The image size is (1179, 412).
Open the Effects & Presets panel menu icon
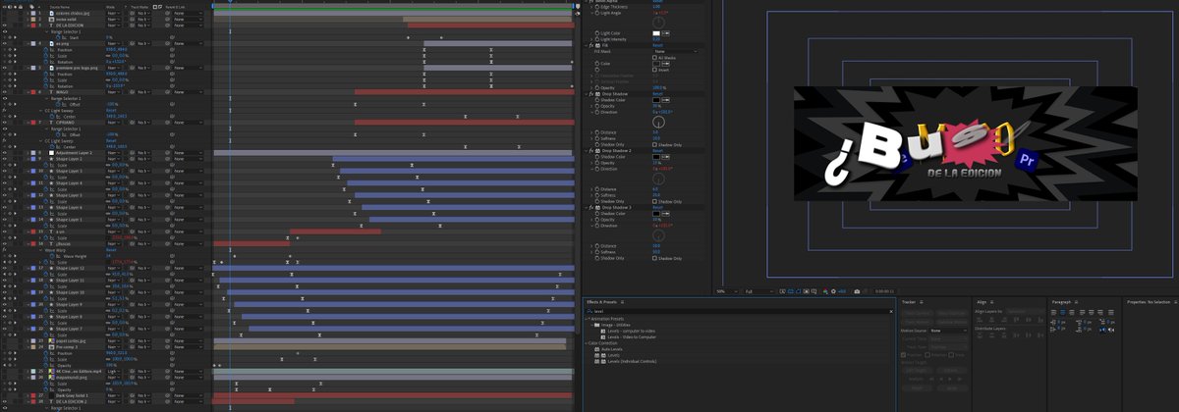[622, 302]
